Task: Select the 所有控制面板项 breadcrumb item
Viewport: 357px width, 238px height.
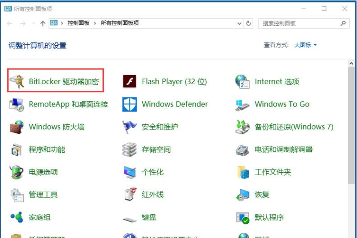Action: [x=119, y=23]
